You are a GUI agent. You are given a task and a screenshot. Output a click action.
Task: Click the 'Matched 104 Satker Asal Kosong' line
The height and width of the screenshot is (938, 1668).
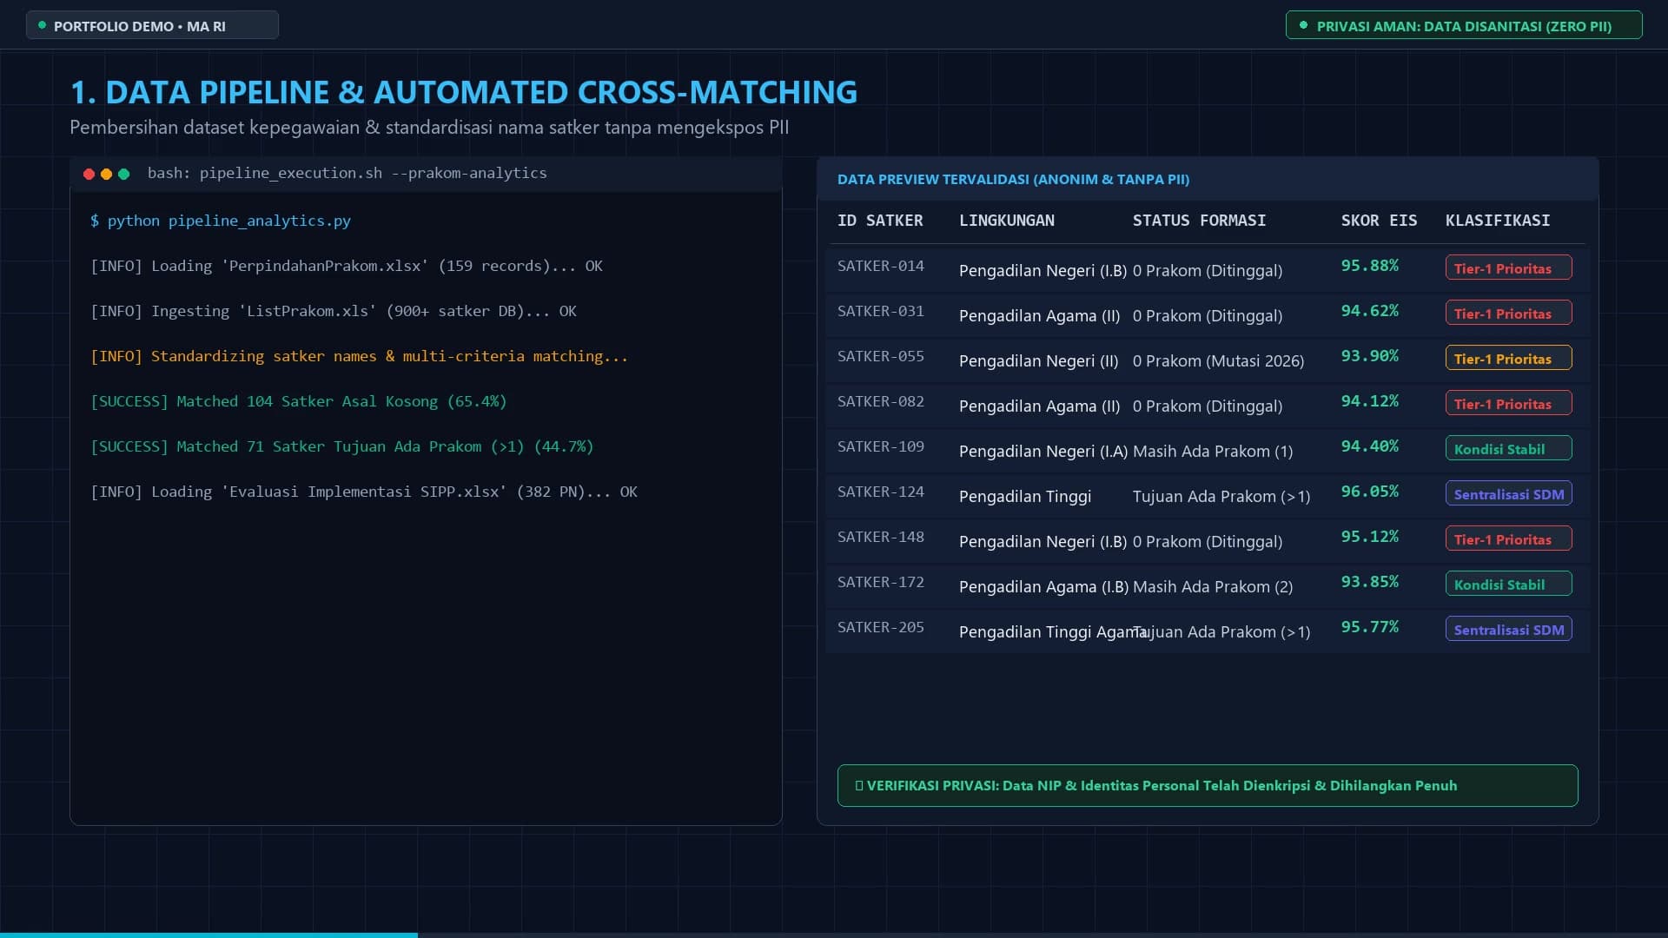[298, 401]
